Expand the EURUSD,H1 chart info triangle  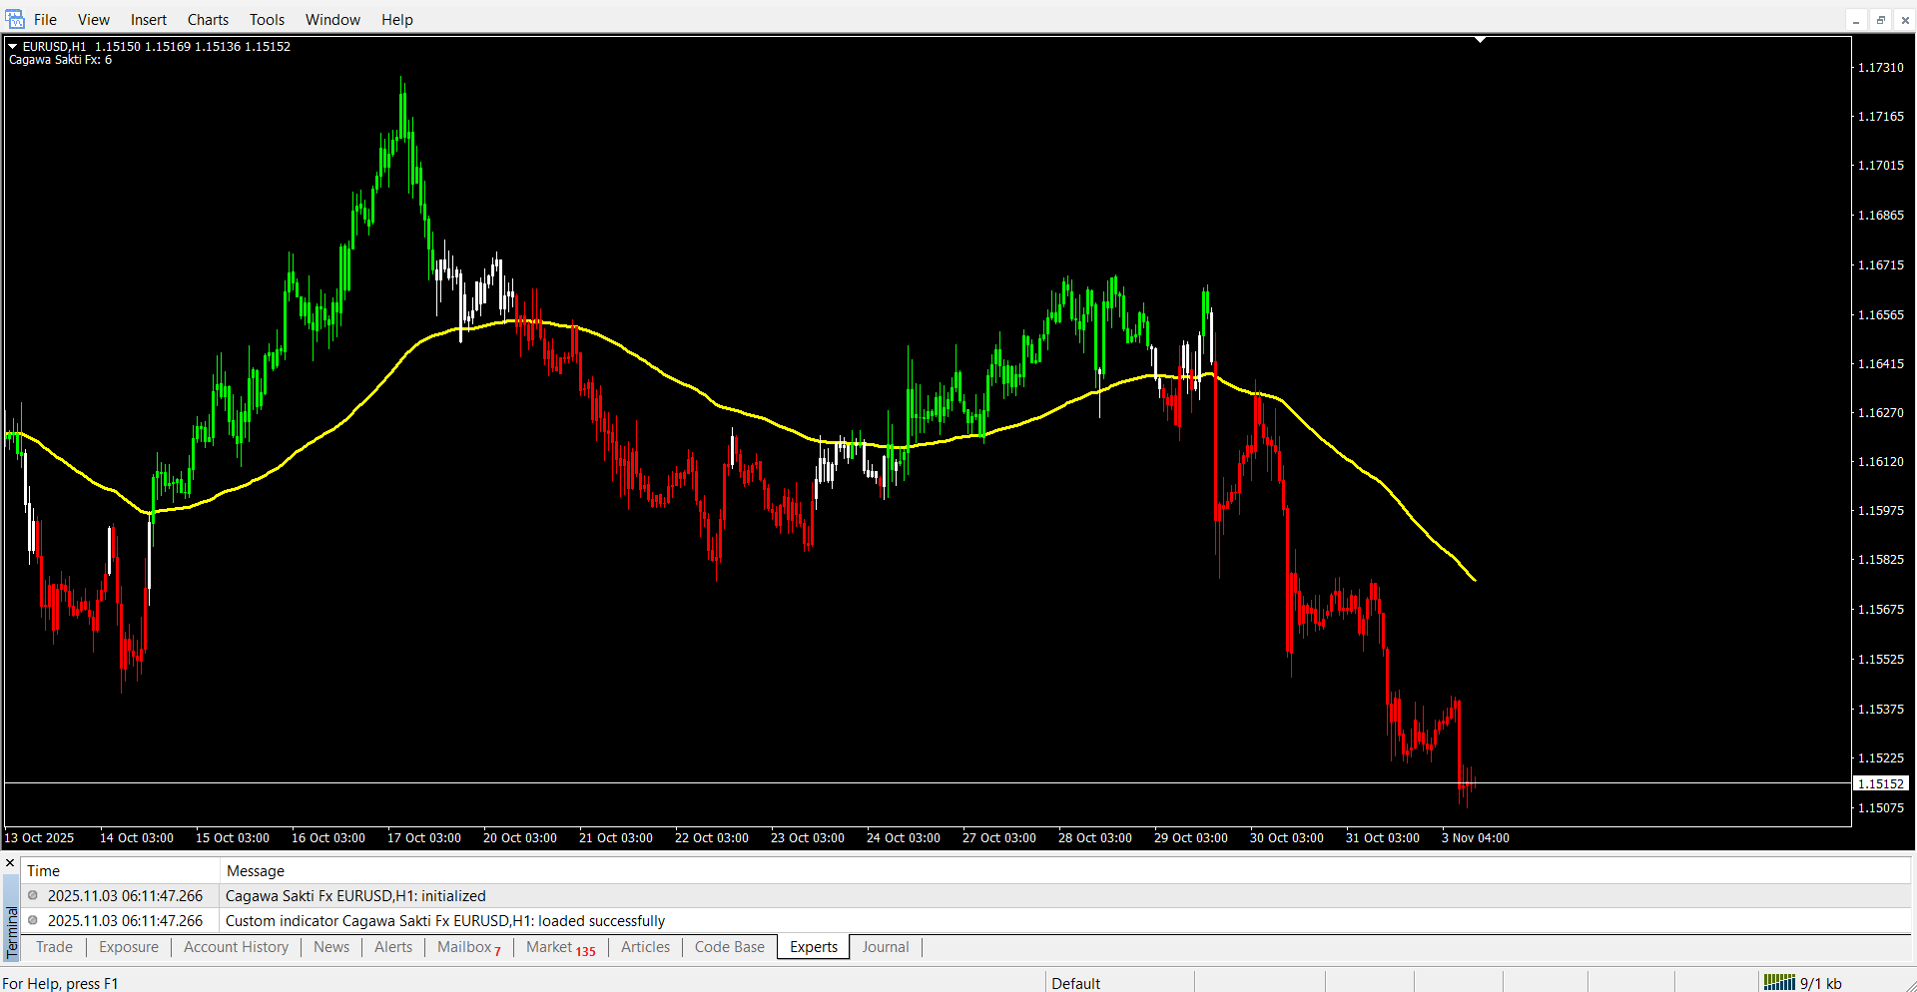click(13, 46)
